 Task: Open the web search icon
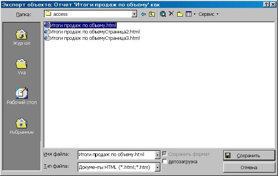(x=163, y=14)
